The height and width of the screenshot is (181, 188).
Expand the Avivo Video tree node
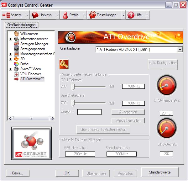tap(10, 69)
